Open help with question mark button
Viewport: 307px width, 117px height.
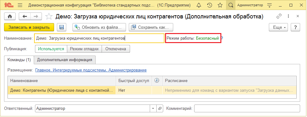[x=295, y=27]
